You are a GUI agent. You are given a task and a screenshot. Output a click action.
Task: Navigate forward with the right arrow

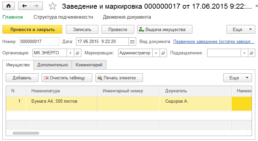(36, 6)
